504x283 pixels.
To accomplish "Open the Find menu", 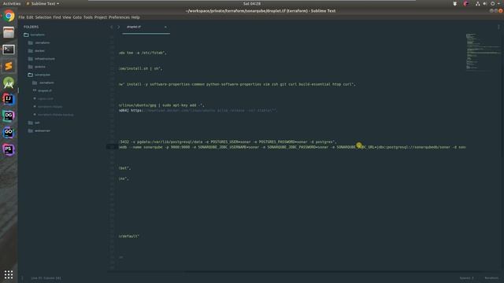I will (x=57, y=17).
